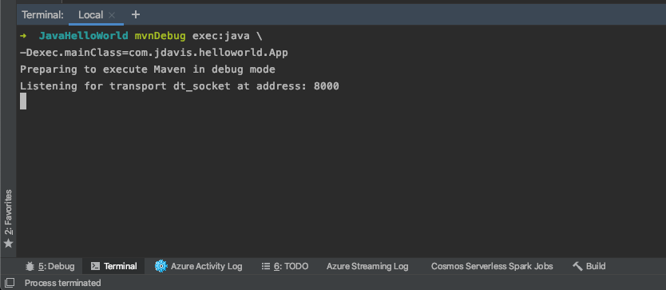This screenshot has height=290, width=666.
Task: Open the TODO tool window
Action: point(284,266)
